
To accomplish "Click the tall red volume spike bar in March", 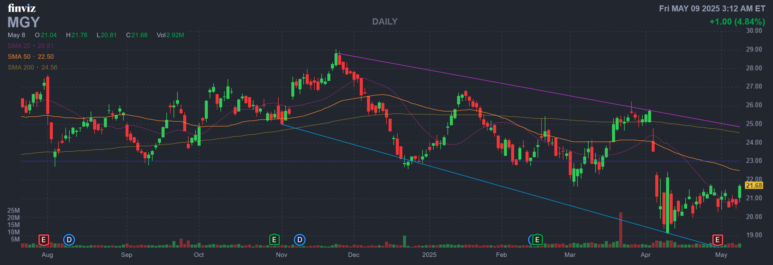I will tap(620, 230).
